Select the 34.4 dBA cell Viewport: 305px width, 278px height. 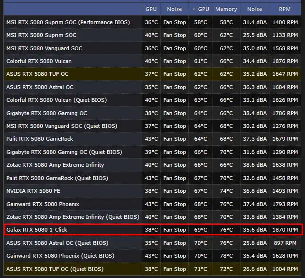click(x=255, y=61)
